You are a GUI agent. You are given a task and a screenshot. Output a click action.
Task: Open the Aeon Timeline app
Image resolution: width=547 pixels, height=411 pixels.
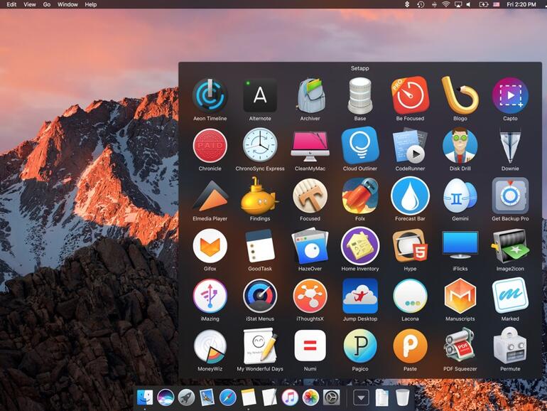(x=210, y=95)
